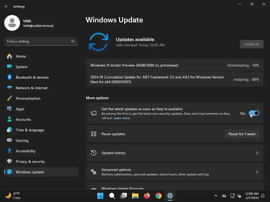
Task: Click the Find a setting search box
Action: pos(41,41)
